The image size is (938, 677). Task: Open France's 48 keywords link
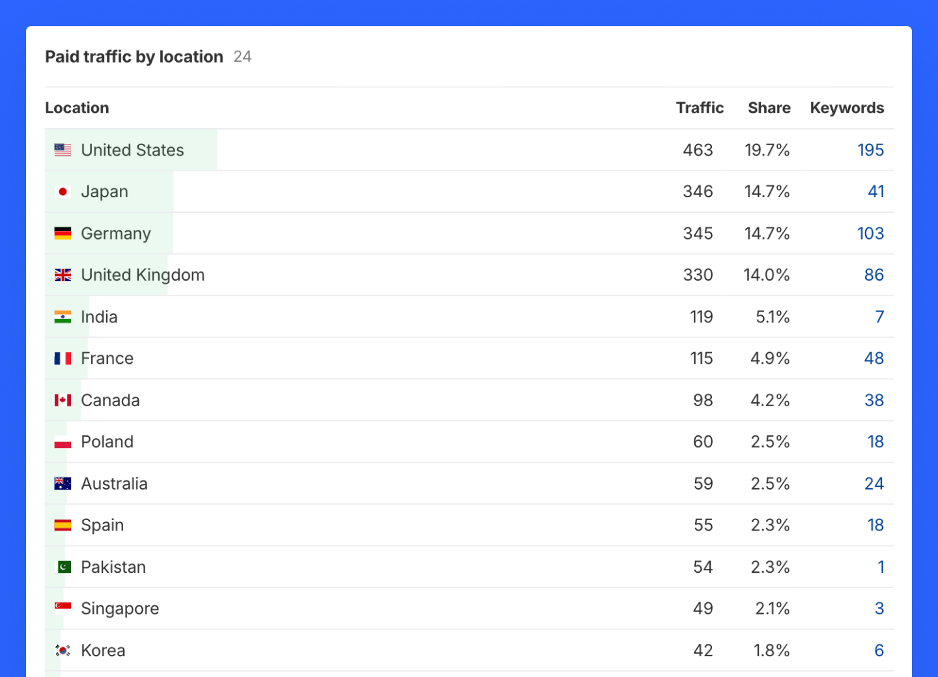[x=874, y=359]
